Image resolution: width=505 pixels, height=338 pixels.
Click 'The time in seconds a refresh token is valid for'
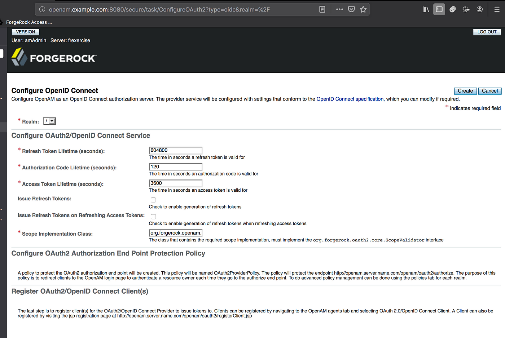point(197,157)
